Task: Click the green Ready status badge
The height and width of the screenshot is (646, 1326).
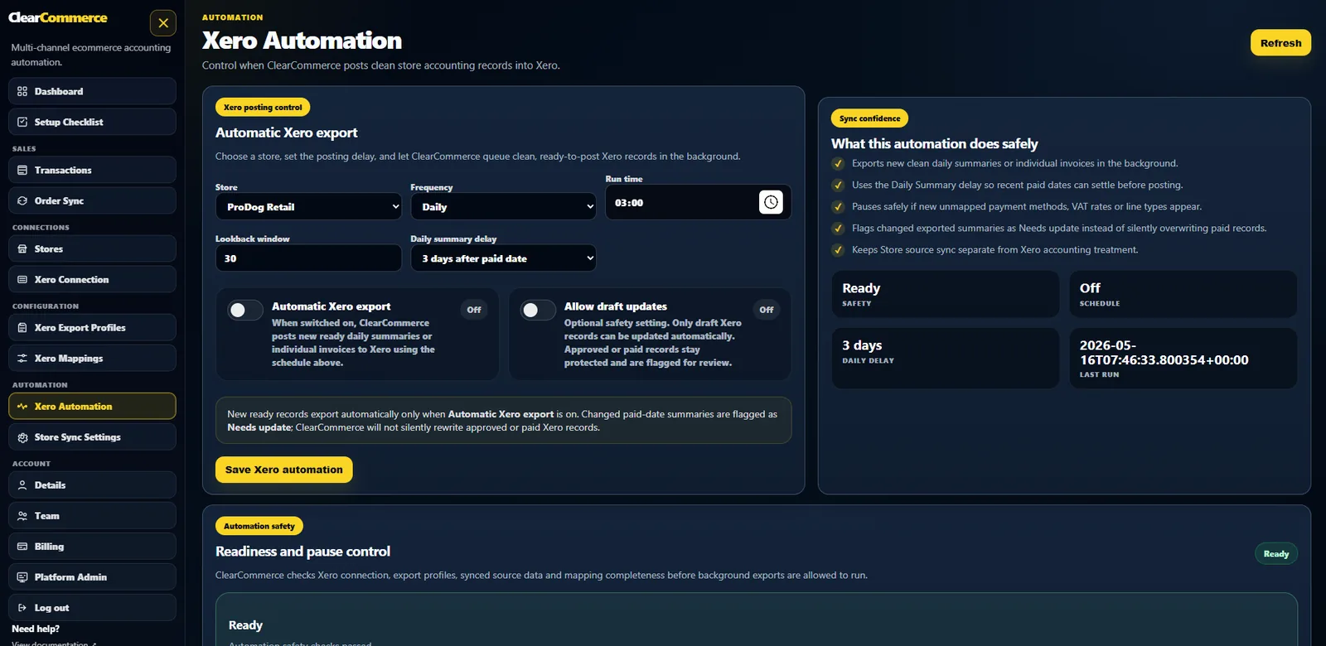Action: (1276, 553)
